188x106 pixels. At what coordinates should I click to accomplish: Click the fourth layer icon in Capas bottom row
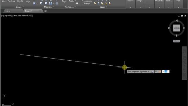(106, 3)
